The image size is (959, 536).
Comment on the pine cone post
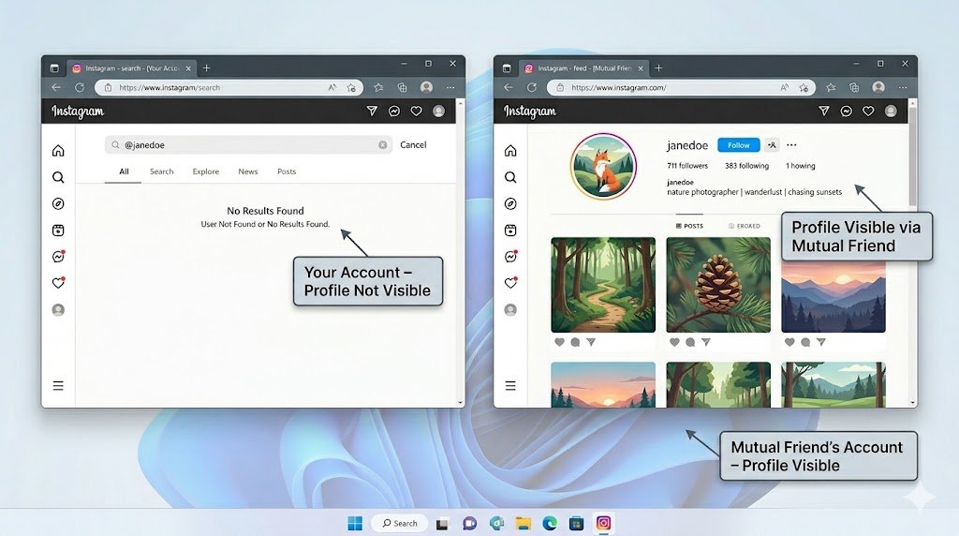pos(690,342)
